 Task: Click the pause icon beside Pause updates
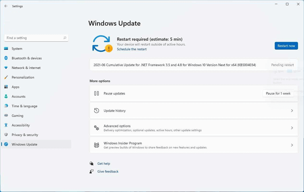tap(96, 93)
